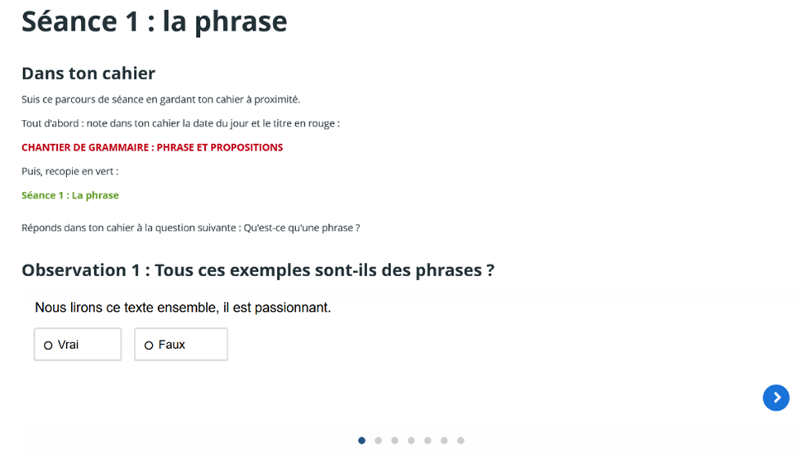Screen dimensions: 798x463
Task: Click the line starting "Suis ce parcours"
Action: 160,100
